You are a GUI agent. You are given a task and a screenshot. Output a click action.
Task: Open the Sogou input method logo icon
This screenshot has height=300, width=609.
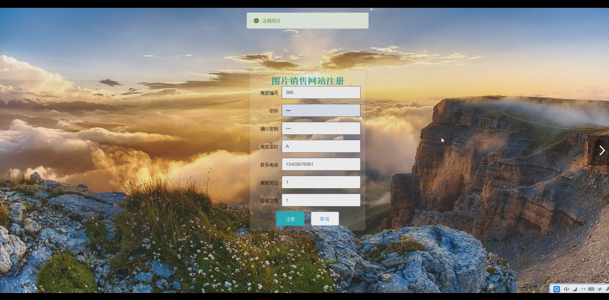click(x=556, y=289)
